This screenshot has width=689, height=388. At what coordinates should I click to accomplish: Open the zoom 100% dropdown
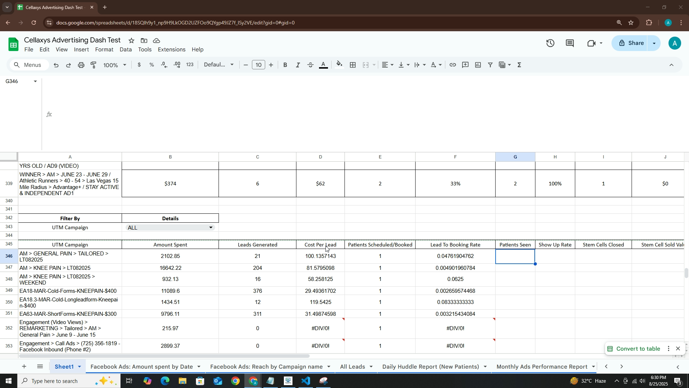[115, 65]
